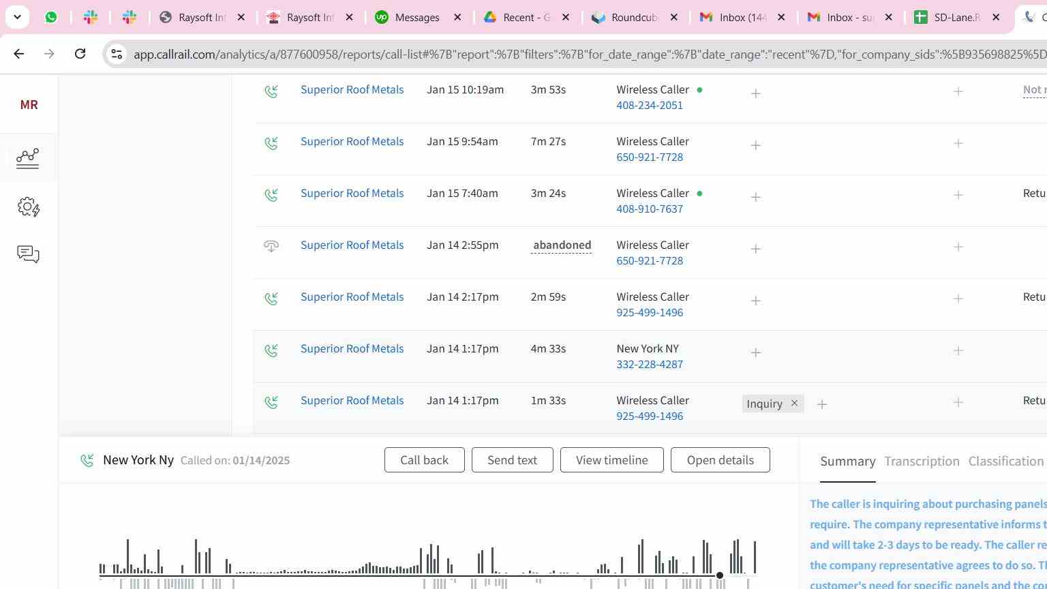Click the abandoned call icon for Jan 14 2:55pm
This screenshot has height=589, width=1047.
click(271, 246)
